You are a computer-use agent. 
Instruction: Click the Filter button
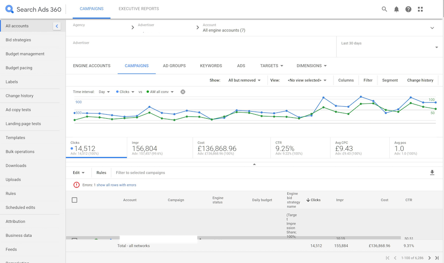click(x=368, y=80)
